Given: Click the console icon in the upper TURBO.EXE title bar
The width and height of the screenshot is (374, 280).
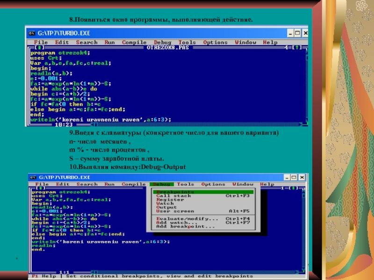Looking at the screenshot, I should [31, 33].
